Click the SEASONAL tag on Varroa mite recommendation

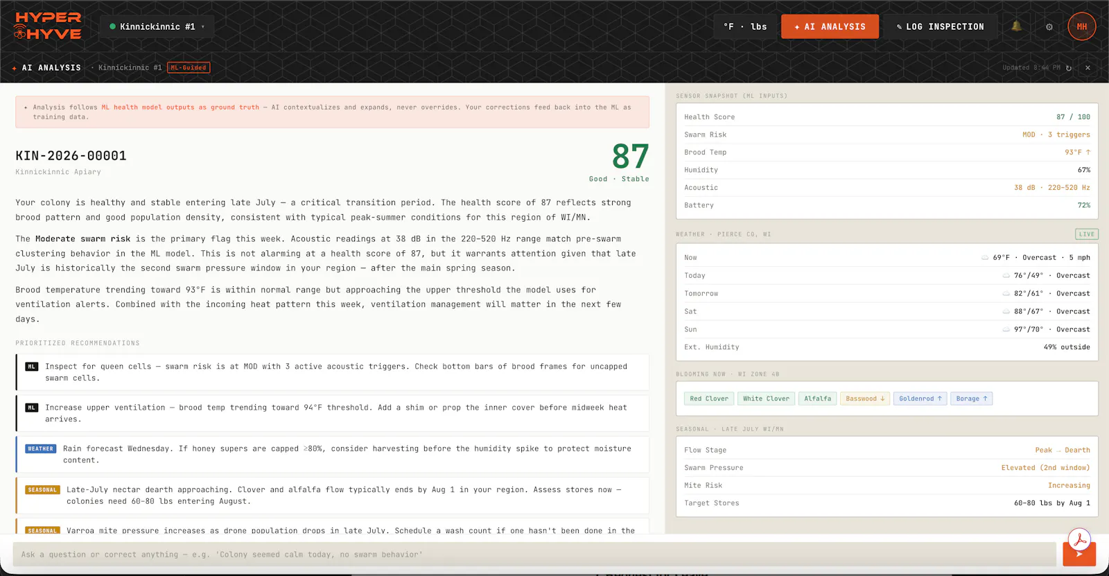click(x=42, y=530)
